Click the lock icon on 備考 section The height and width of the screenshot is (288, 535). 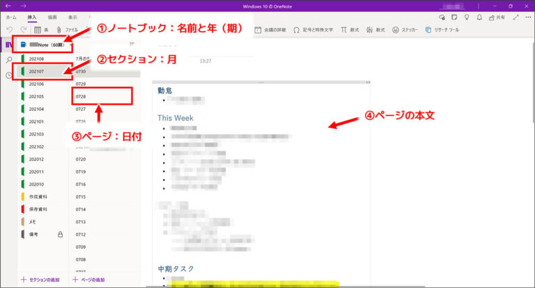[60, 234]
